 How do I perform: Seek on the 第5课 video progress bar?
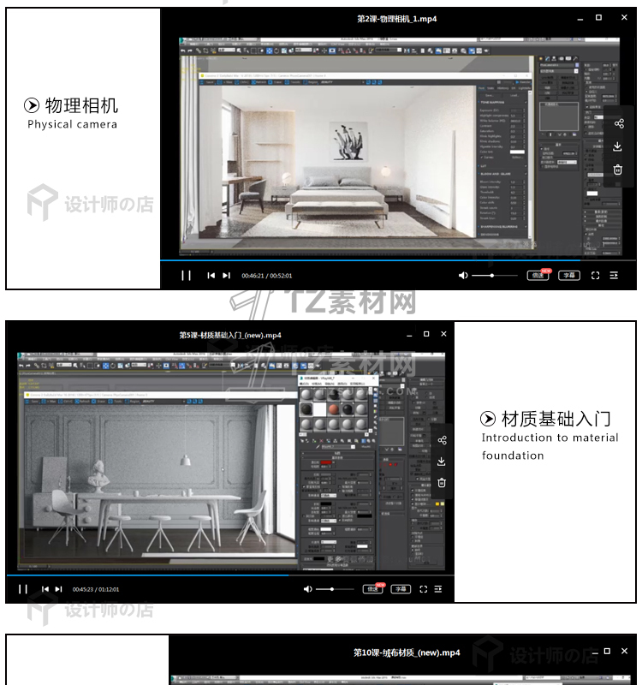(x=230, y=575)
